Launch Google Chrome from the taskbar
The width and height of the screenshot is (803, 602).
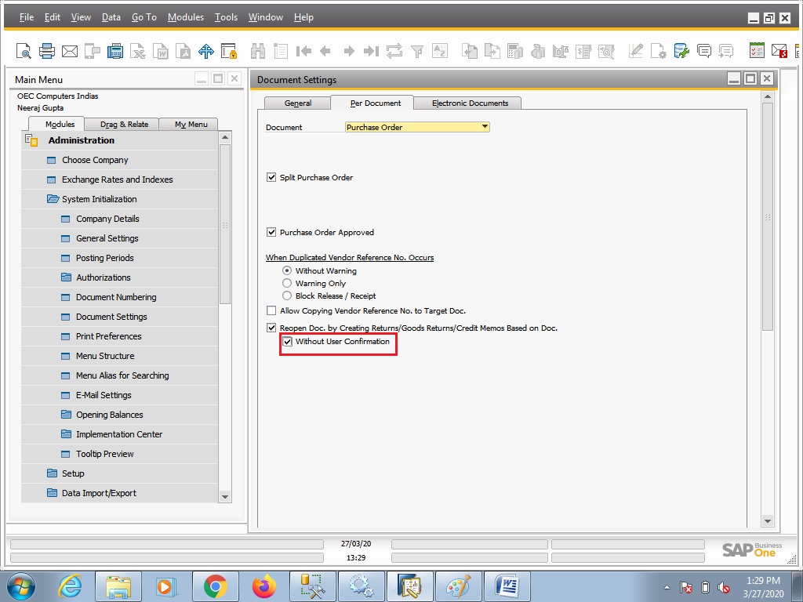(x=216, y=586)
